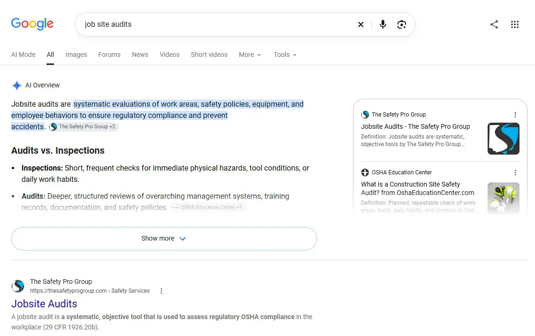Click OSHA Education Center +1 source chip
Viewport: 535px width, 336px height.
[x=208, y=207]
